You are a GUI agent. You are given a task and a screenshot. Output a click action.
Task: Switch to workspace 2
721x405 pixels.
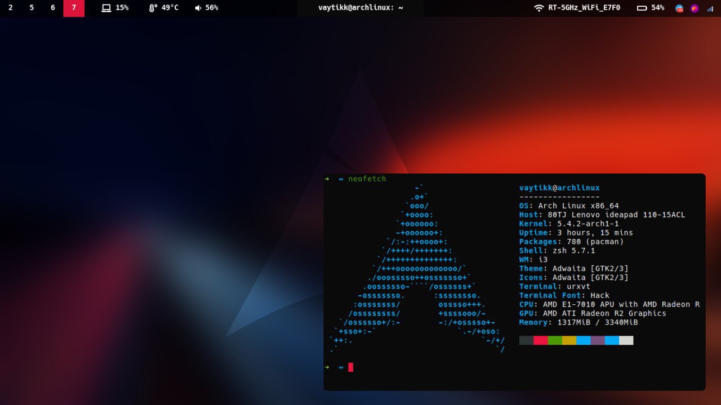tap(10, 8)
